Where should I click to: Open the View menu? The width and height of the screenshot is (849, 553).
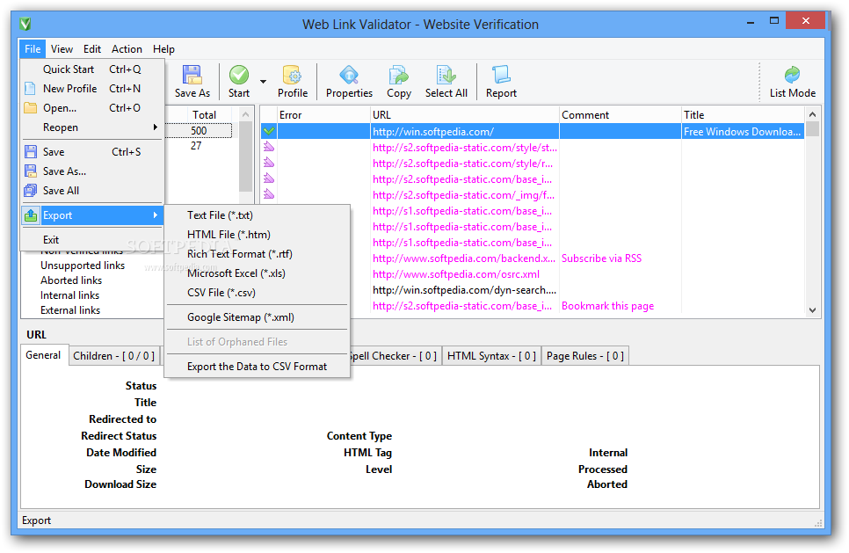pyautogui.click(x=62, y=48)
